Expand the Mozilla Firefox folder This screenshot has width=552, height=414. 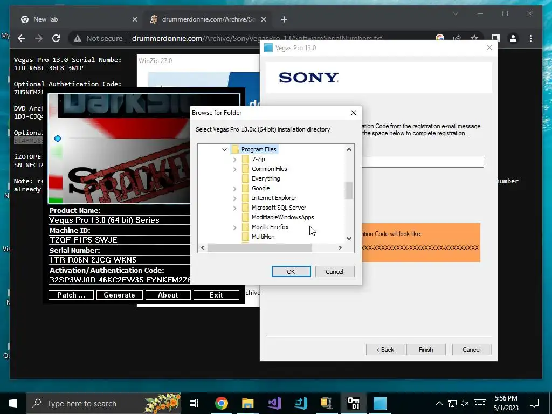click(235, 227)
